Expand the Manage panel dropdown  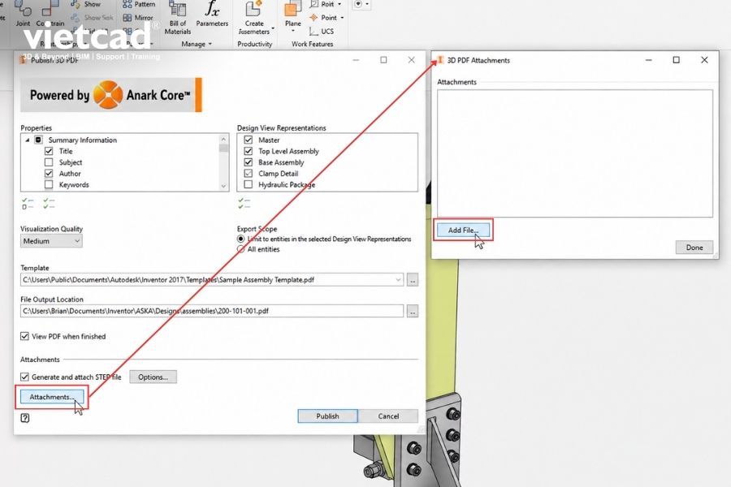(x=210, y=44)
